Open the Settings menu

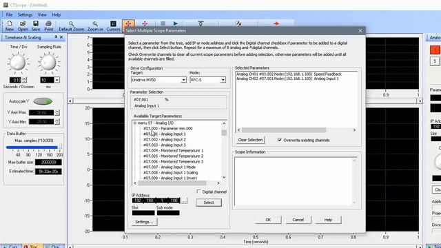pos(25,14)
